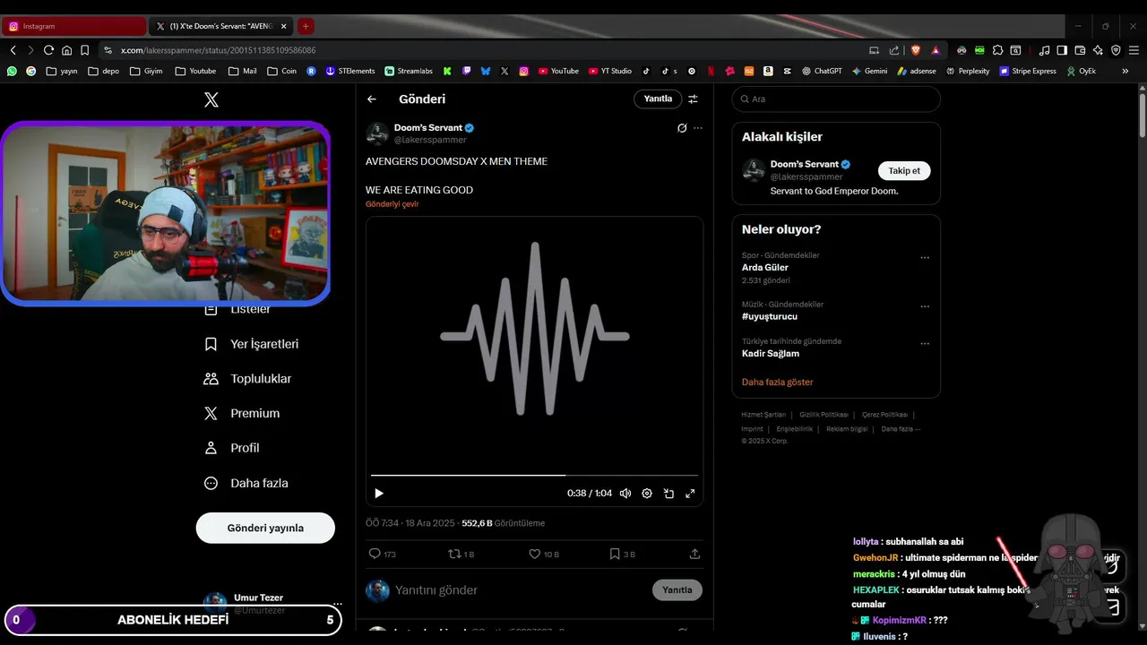Open Perplexity bookmark
This screenshot has height=645, width=1147.
coord(967,71)
